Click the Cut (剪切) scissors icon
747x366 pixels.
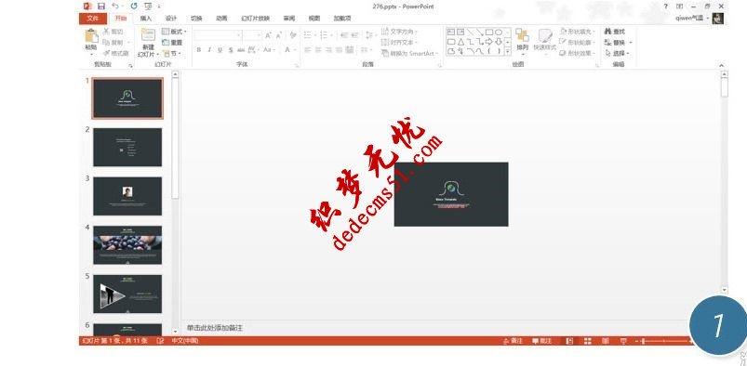point(107,32)
